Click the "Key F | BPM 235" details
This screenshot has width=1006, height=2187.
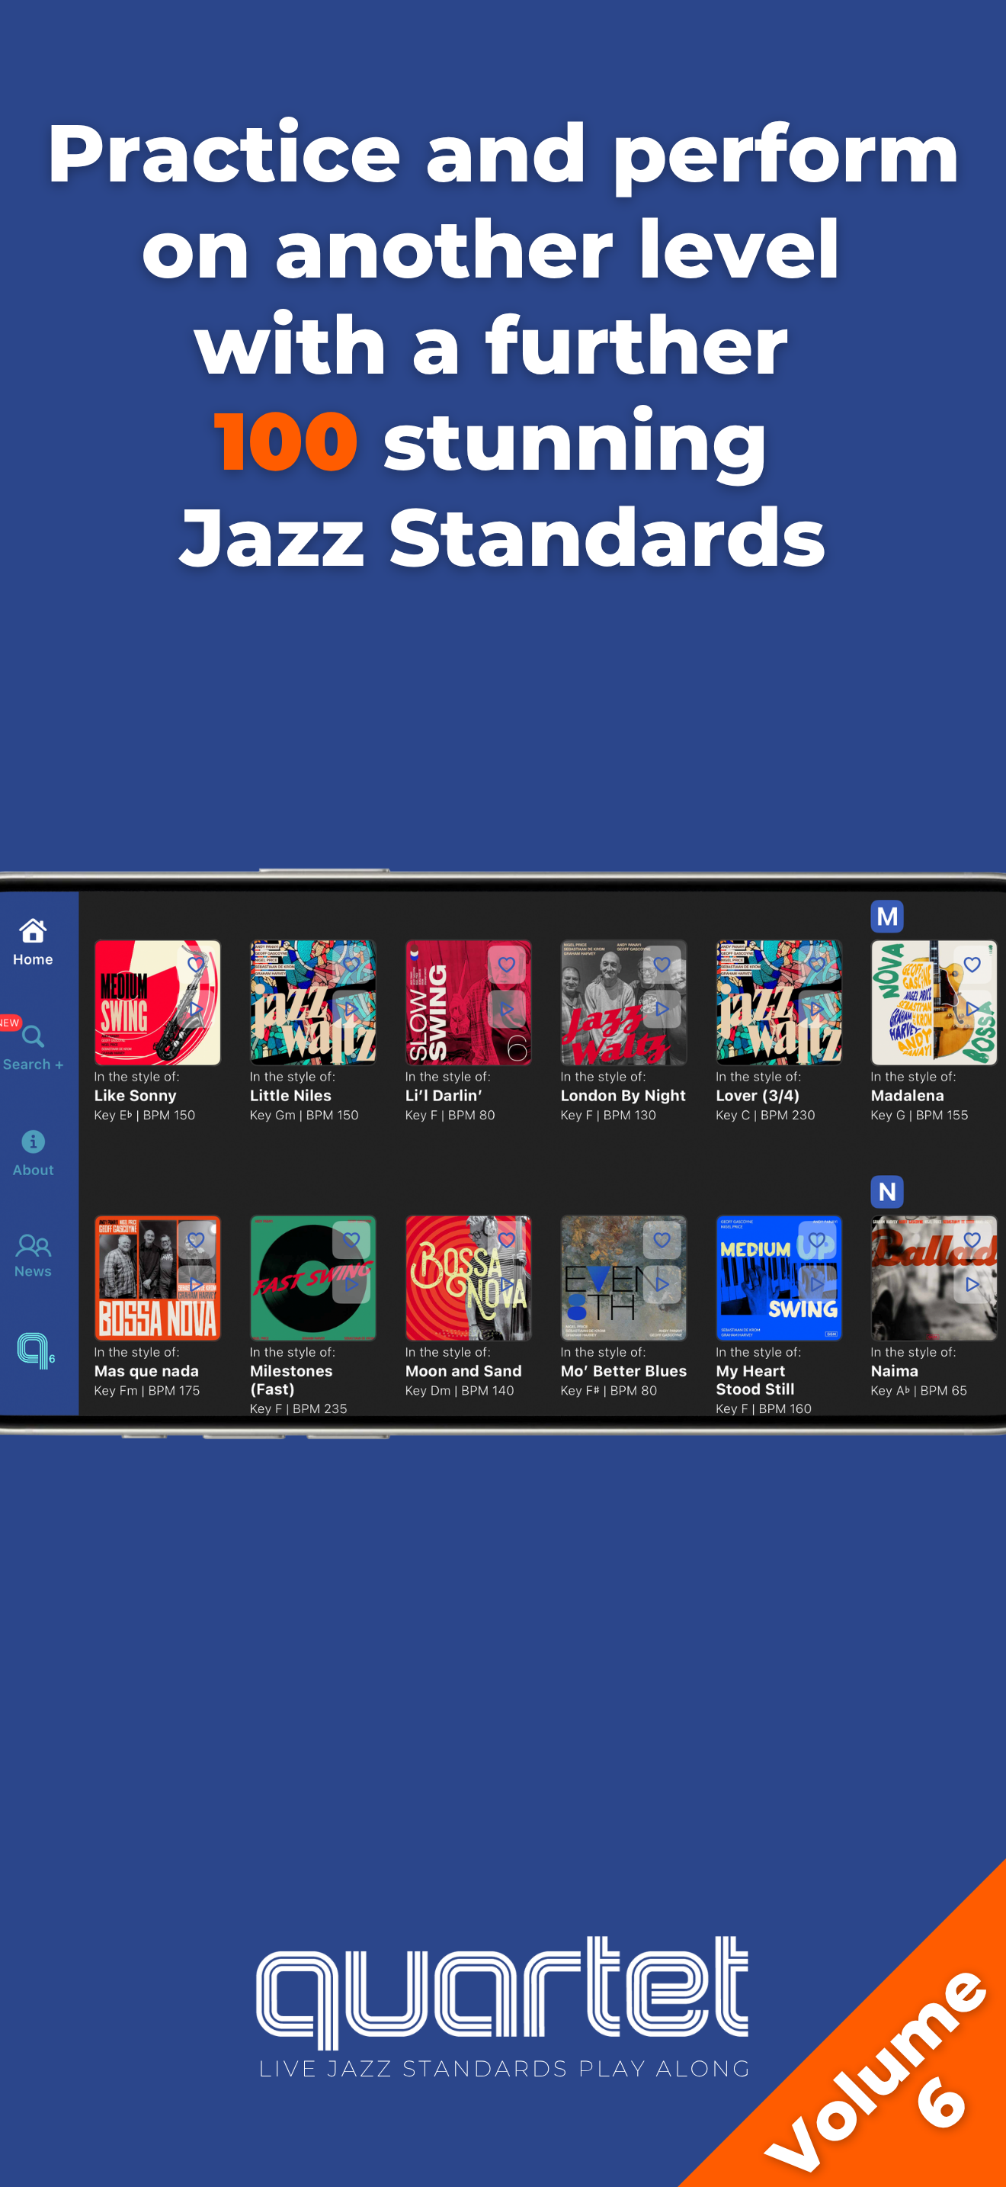tap(298, 1408)
